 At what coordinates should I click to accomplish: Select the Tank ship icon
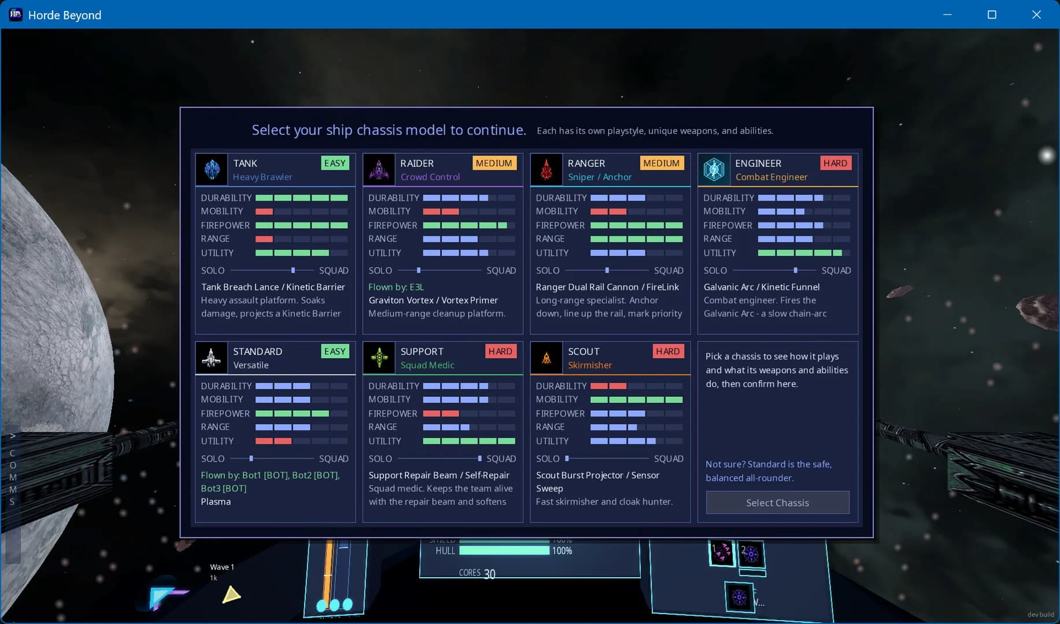click(x=212, y=170)
